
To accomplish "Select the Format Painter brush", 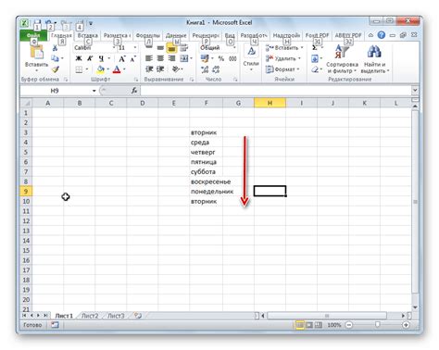I will (x=56, y=69).
